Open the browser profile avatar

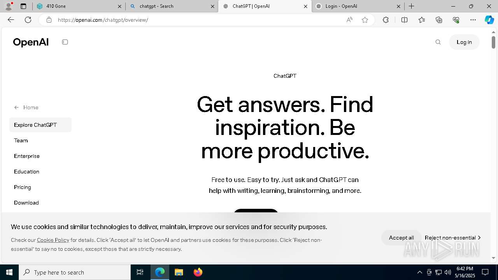point(9,6)
